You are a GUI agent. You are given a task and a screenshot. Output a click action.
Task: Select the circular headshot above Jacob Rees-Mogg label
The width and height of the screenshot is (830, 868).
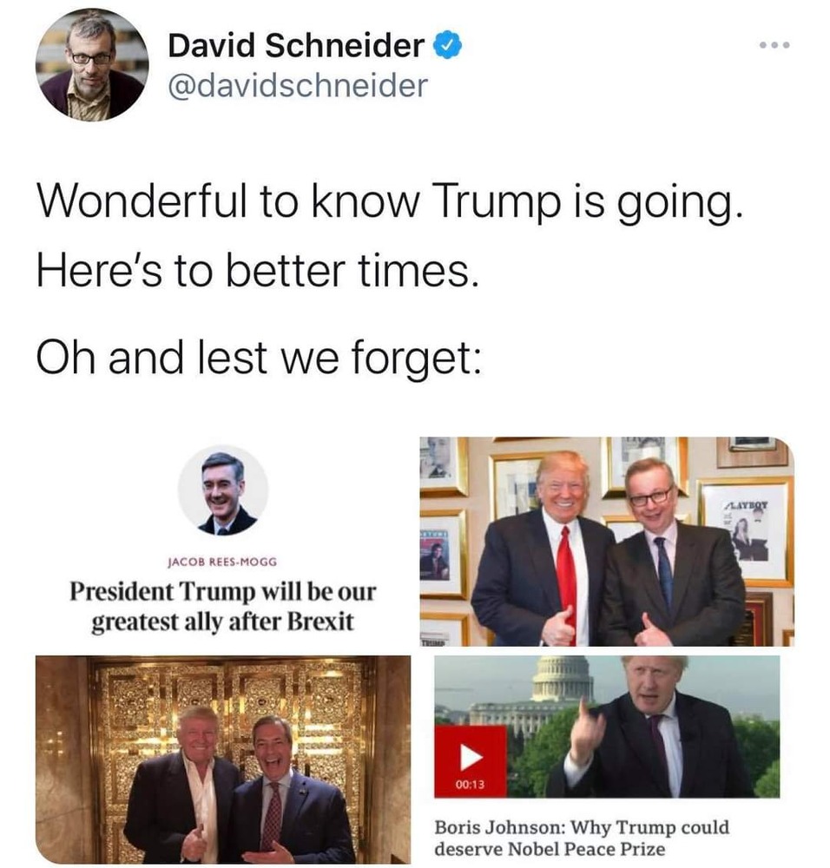tap(223, 490)
